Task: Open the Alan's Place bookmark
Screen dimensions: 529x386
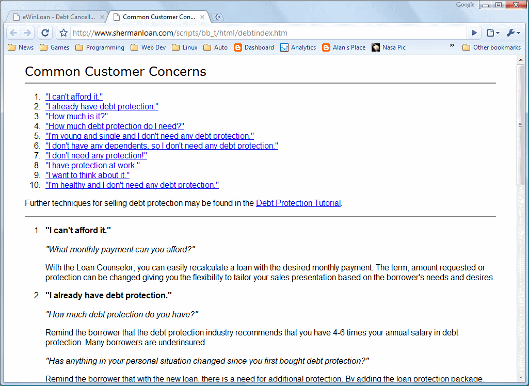Action: (x=344, y=47)
